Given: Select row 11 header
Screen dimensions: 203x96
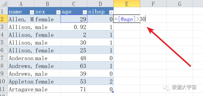Looking at the screenshot, I should click(4, 89).
